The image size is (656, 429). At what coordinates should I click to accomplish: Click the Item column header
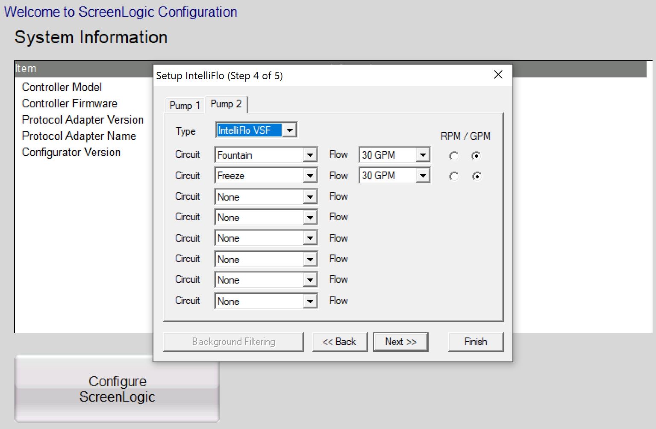[26, 68]
